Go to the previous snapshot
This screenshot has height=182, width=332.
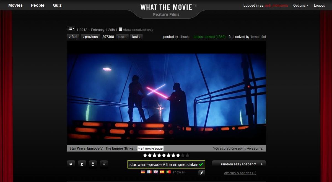[90, 37]
